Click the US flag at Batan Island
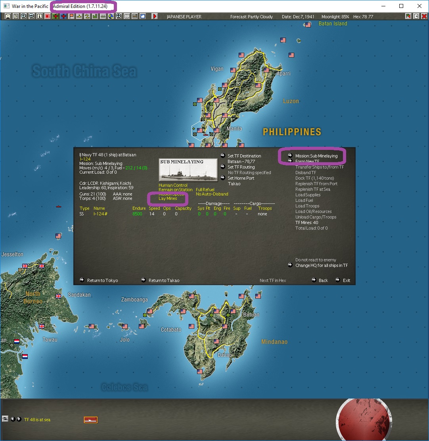Viewport: 429px width, 441px height. [x=308, y=25]
